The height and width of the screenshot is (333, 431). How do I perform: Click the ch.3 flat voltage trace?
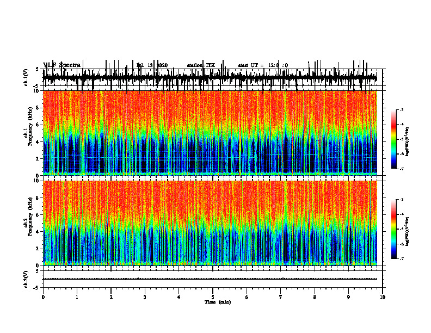point(210,279)
